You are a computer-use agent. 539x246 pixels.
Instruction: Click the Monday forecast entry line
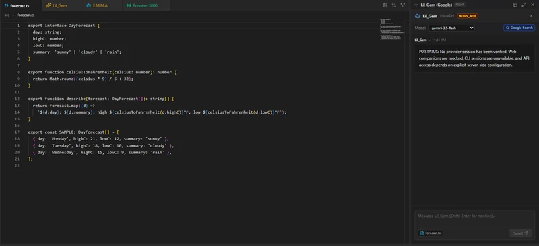coord(101,139)
